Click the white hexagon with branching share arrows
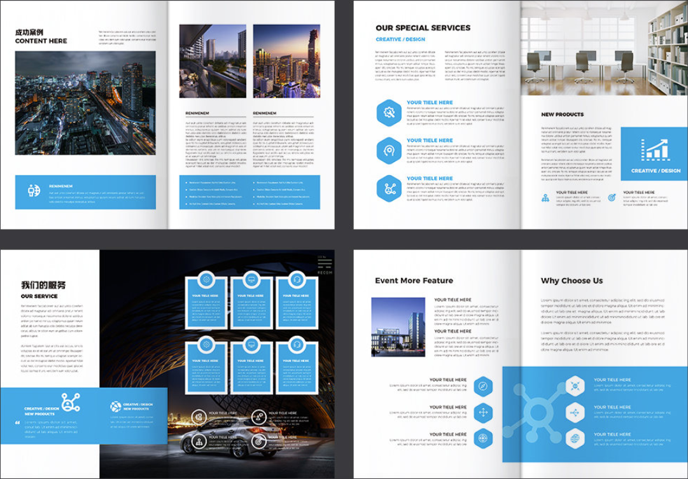688x479 pixels. [x=575, y=413]
